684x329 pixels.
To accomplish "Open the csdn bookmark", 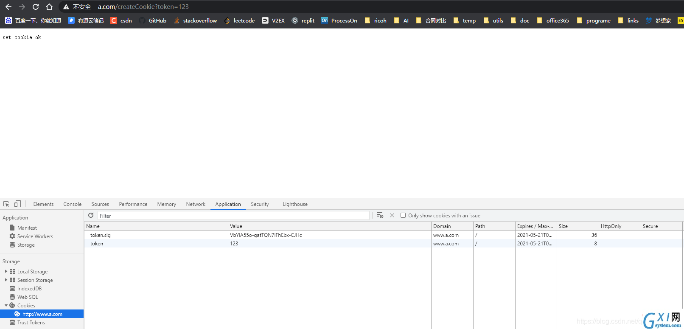I will 121,20.
